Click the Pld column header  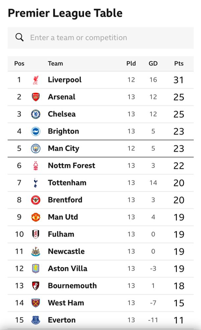point(131,63)
